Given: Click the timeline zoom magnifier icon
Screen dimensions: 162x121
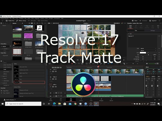Looking at the screenshot, I should click(124, 64).
